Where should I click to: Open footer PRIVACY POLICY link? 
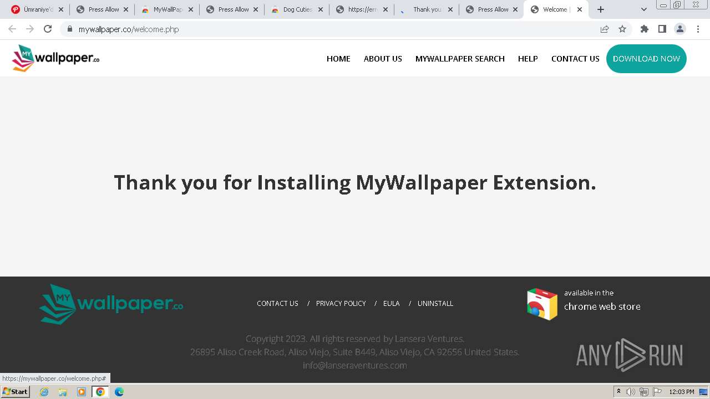[341, 304]
